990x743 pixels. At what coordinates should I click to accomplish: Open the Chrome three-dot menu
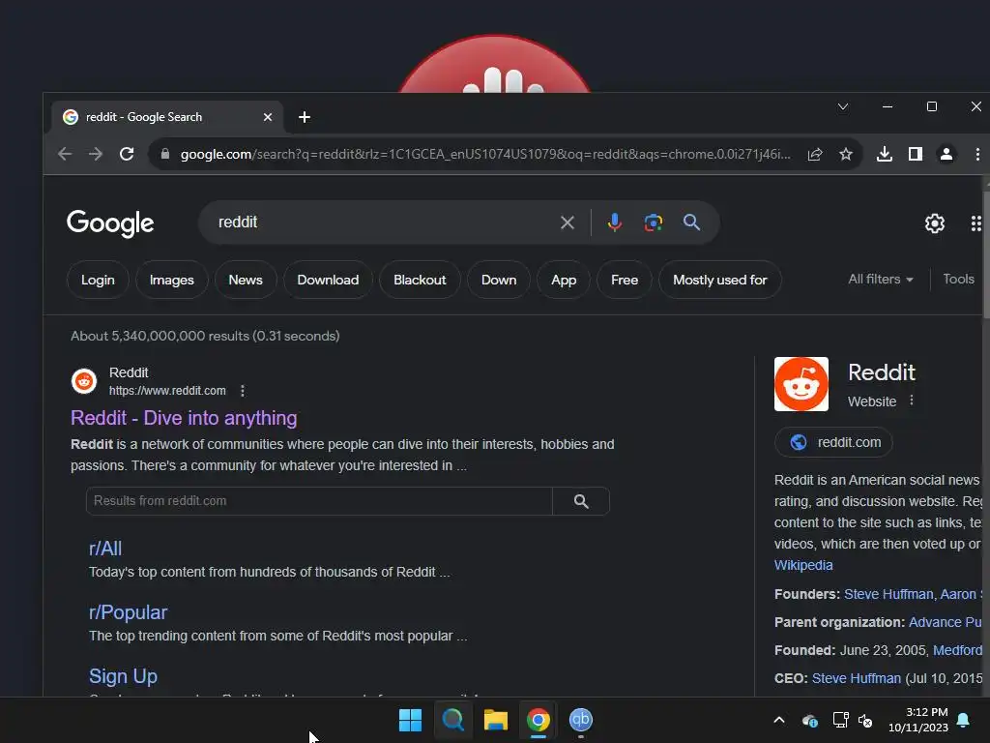977,154
